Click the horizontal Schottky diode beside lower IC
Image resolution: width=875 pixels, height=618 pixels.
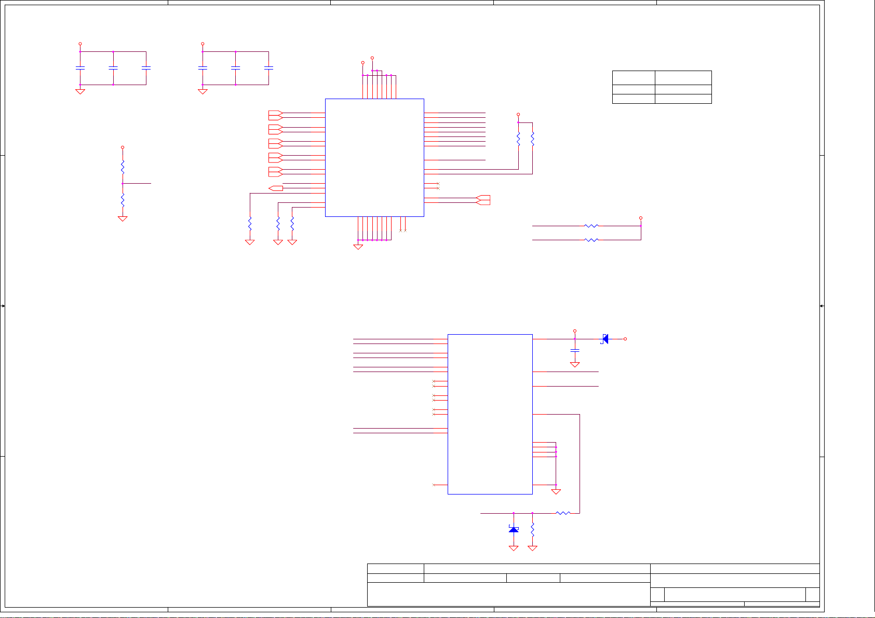tap(604, 339)
